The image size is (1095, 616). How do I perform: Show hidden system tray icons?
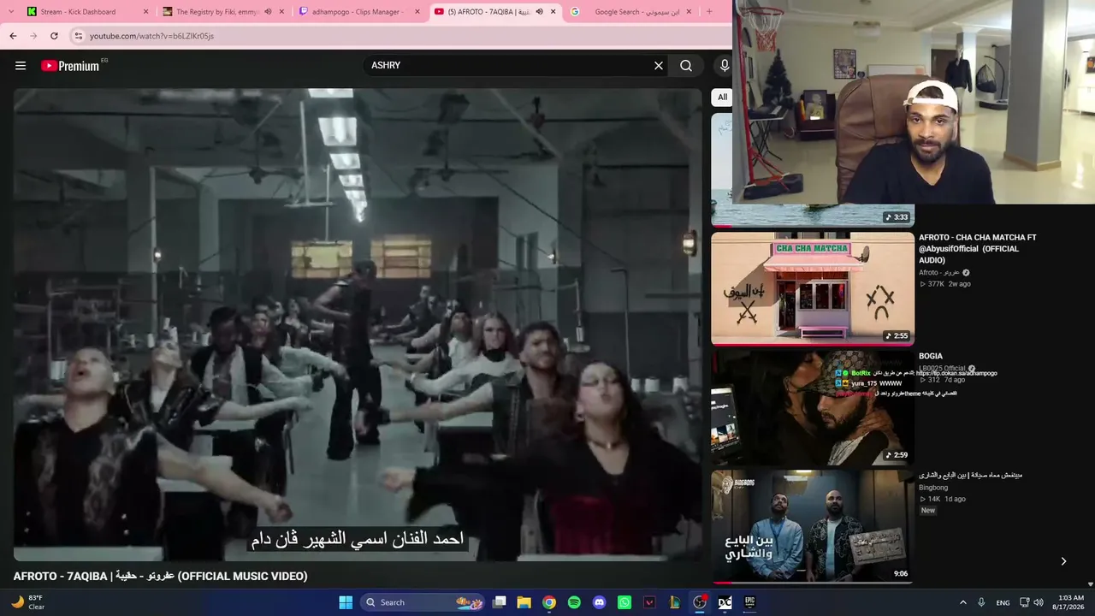point(963,603)
